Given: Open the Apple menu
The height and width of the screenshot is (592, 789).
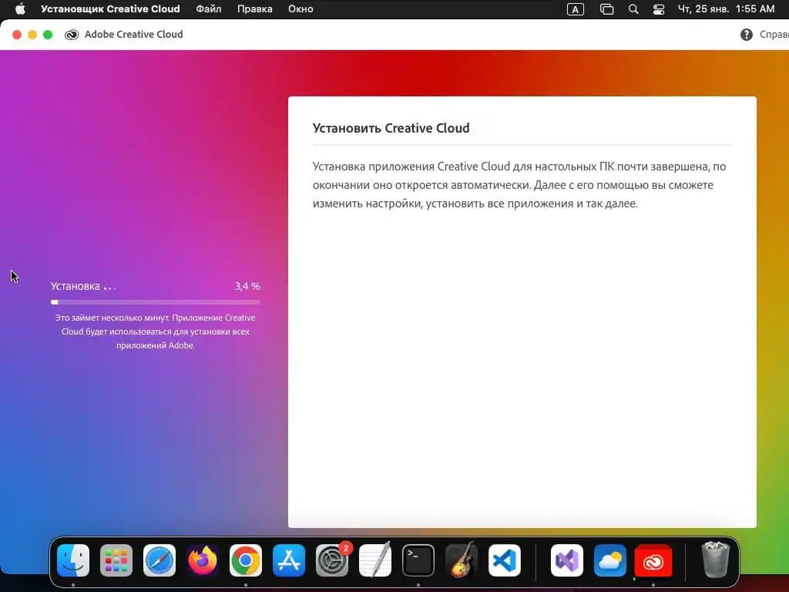Looking at the screenshot, I should [x=20, y=9].
